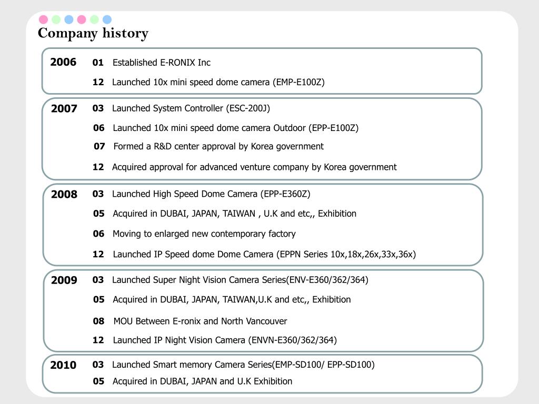The width and height of the screenshot is (539, 404).
Task: Click 'DUBAI, JAPAN and U.K Exhibition' line
Action: click(203, 381)
